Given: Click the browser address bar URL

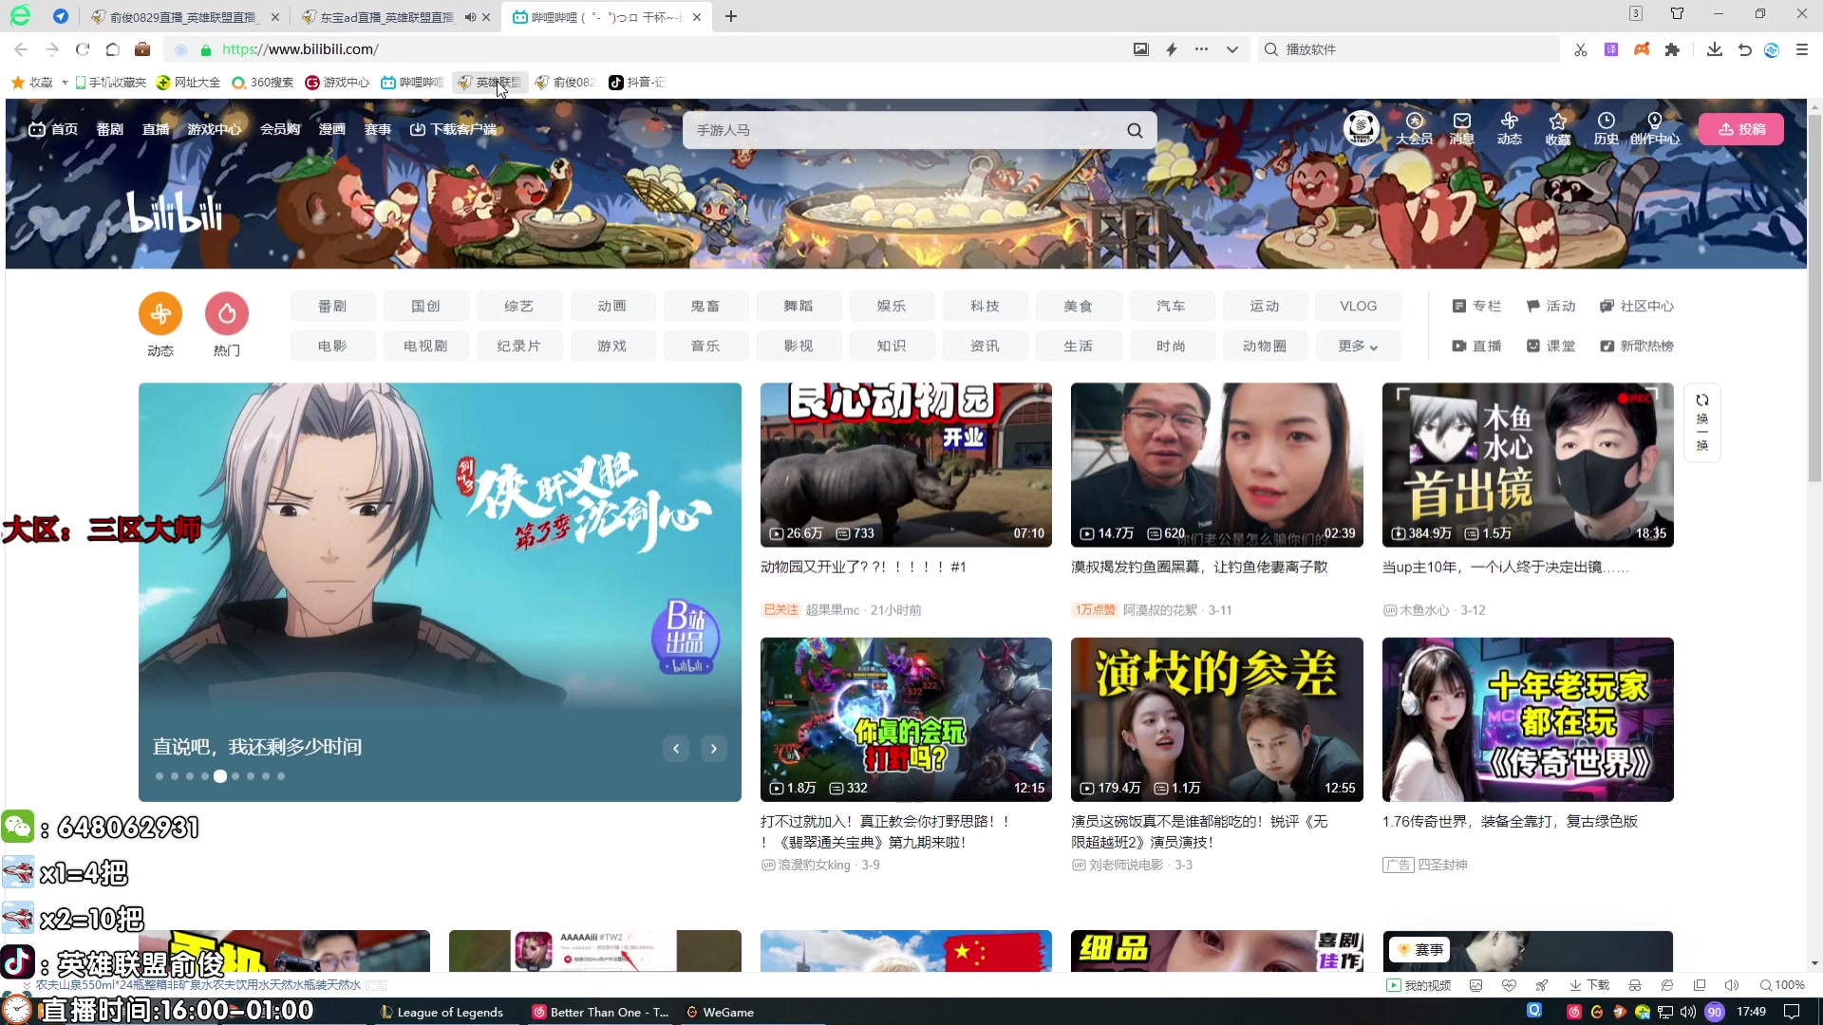Looking at the screenshot, I should (x=300, y=49).
